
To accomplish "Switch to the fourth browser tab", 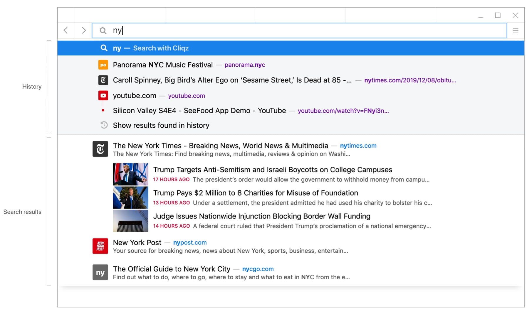I will 390,15.
